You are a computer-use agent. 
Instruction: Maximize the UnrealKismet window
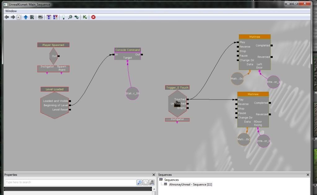tap(295, 3)
